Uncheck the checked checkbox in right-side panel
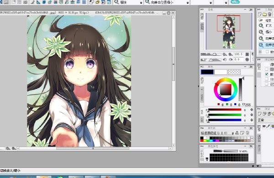The width and height of the screenshot is (274, 178). [267, 74]
